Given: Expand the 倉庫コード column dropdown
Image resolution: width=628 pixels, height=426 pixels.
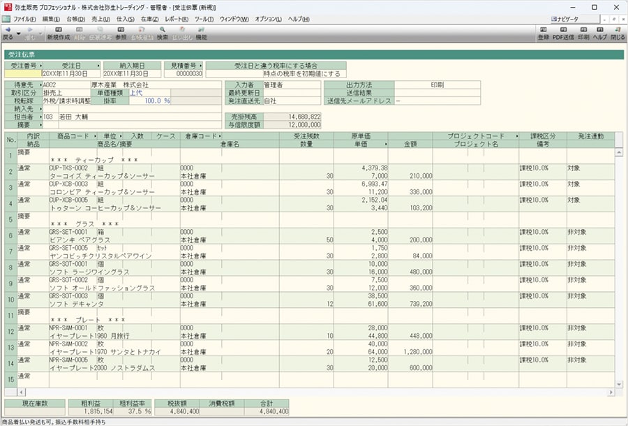Looking at the screenshot, I should pyautogui.click(x=219, y=135).
